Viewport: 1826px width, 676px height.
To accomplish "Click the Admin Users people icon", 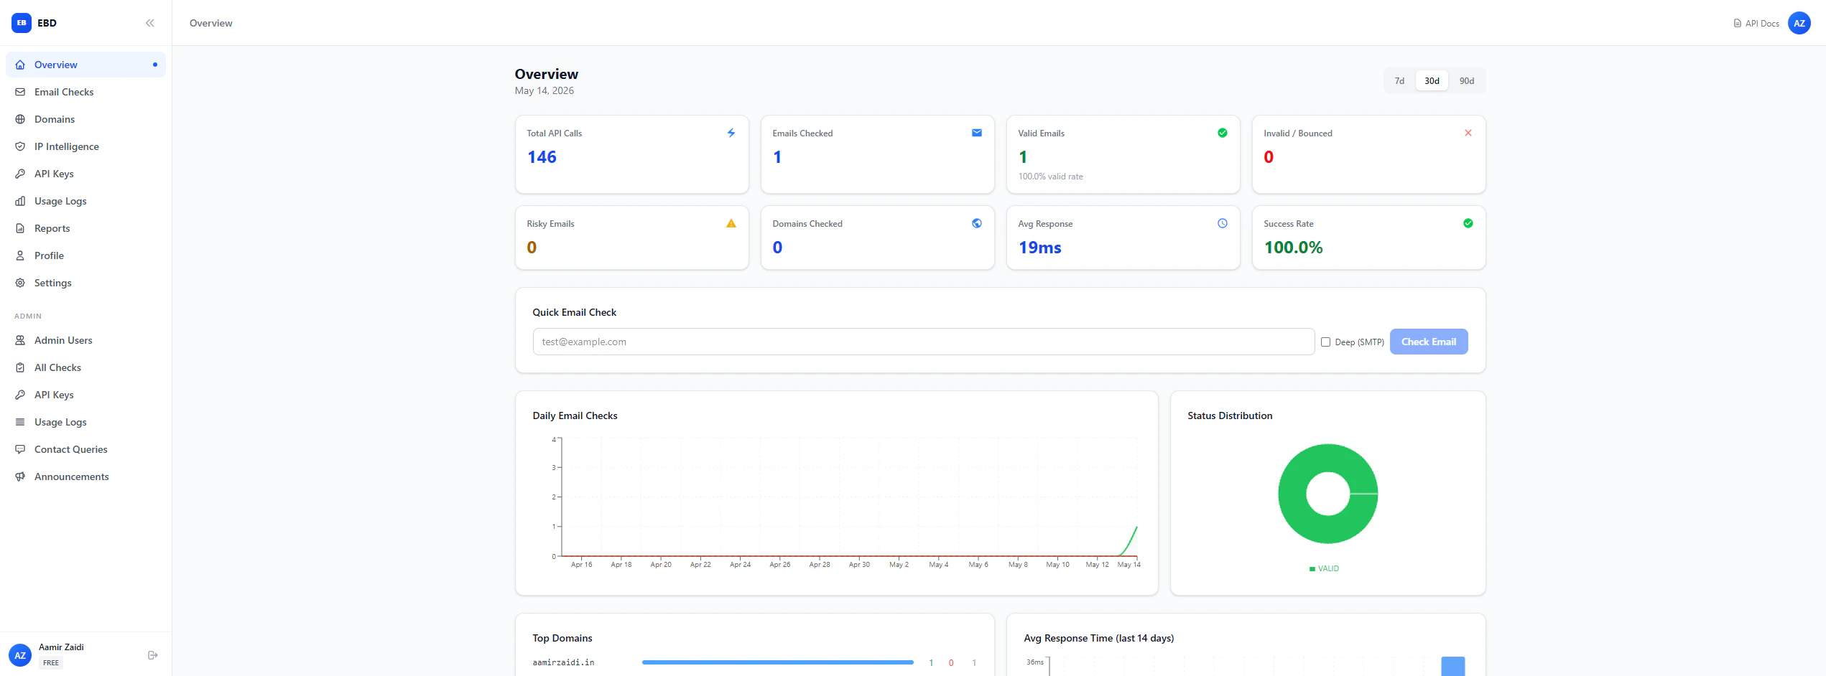I will point(20,340).
